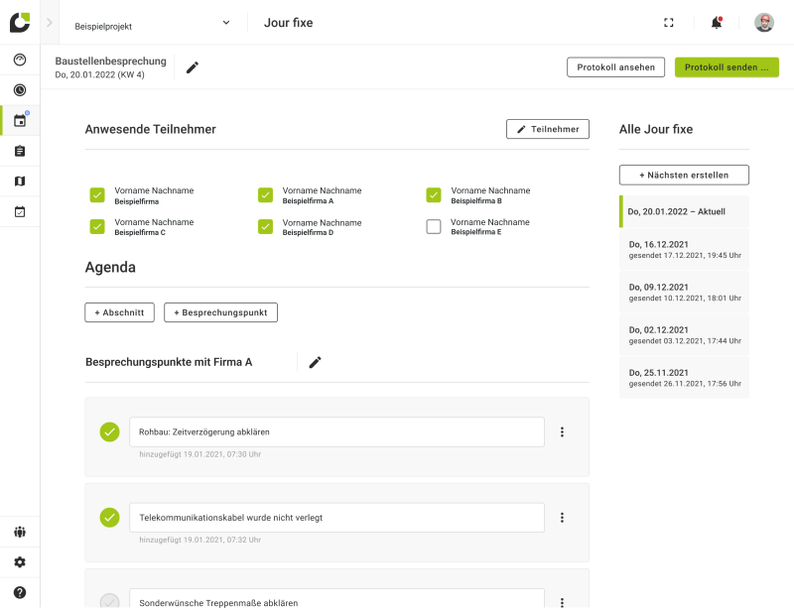Click the Telekommunikationskabel text input field
The width and height of the screenshot is (794, 608).
[x=336, y=518]
